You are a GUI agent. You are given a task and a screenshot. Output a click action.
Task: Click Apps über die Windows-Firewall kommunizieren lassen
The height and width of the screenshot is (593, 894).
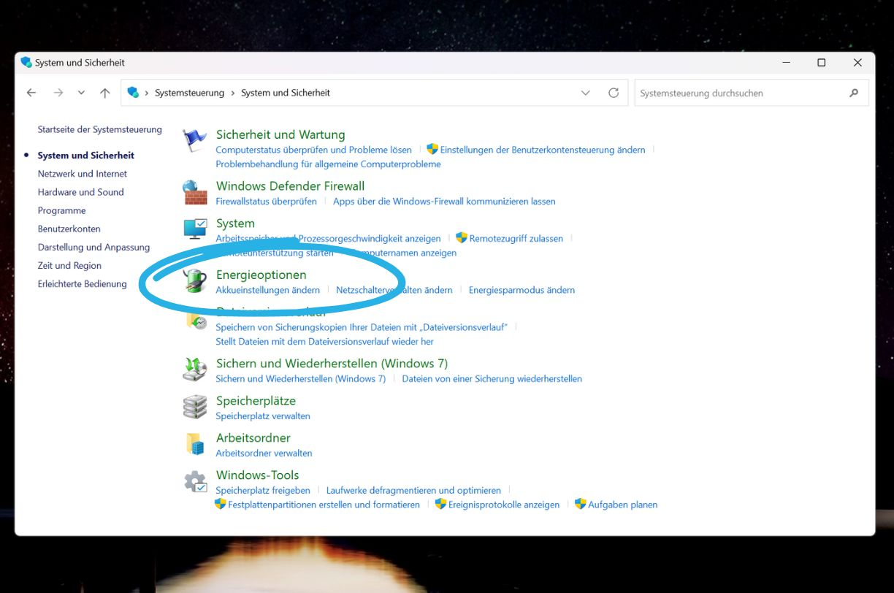pos(444,202)
